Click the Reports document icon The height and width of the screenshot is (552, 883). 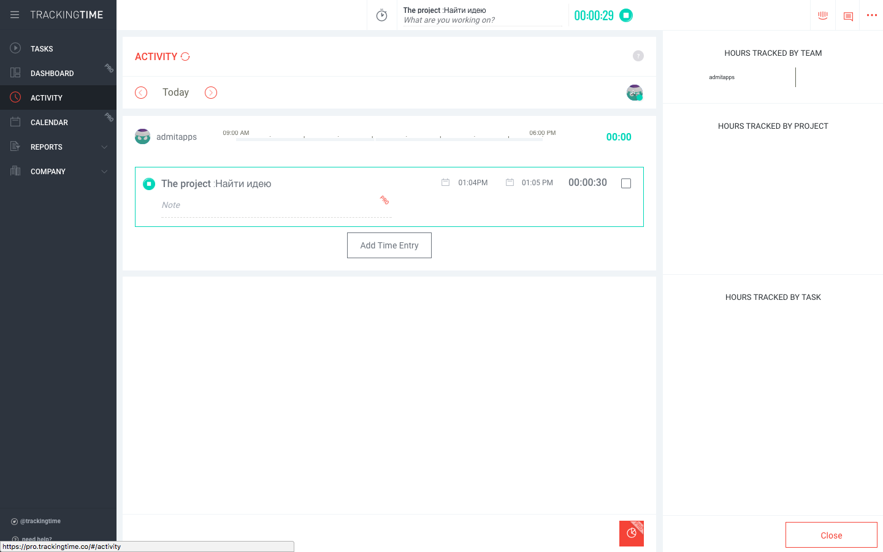[15, 146]
